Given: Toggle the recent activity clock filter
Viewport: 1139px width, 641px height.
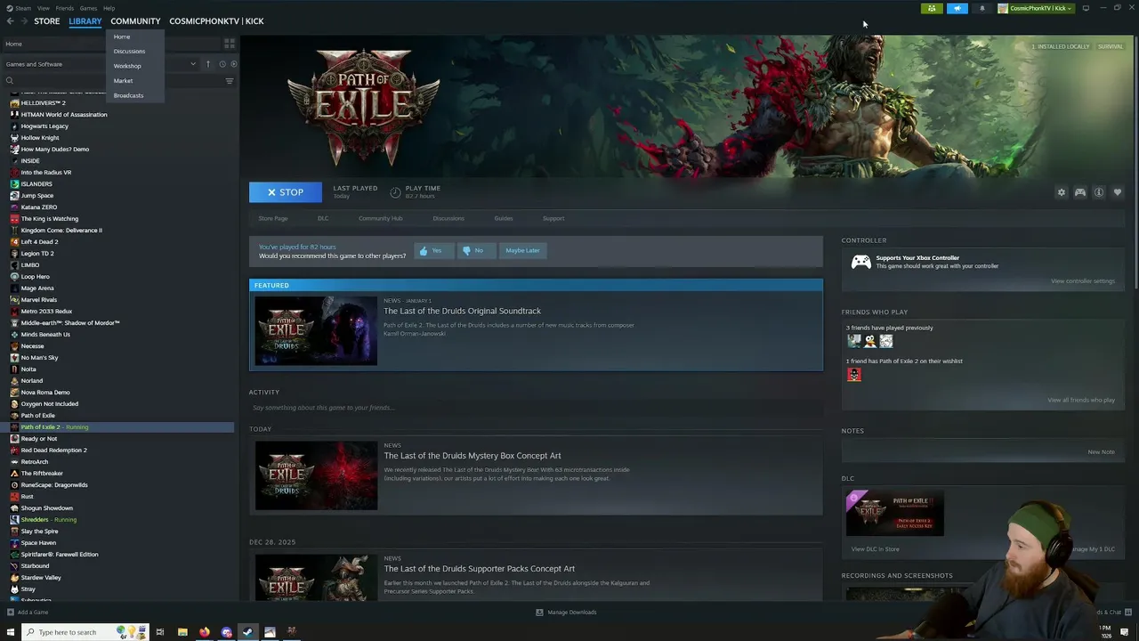Looking at the screenshot, I should 222,64.
